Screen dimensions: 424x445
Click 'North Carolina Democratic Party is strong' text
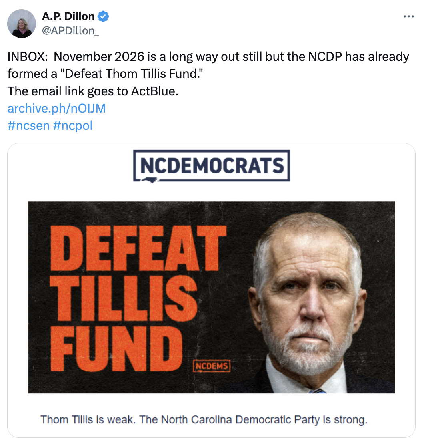(x=264, y=420)
